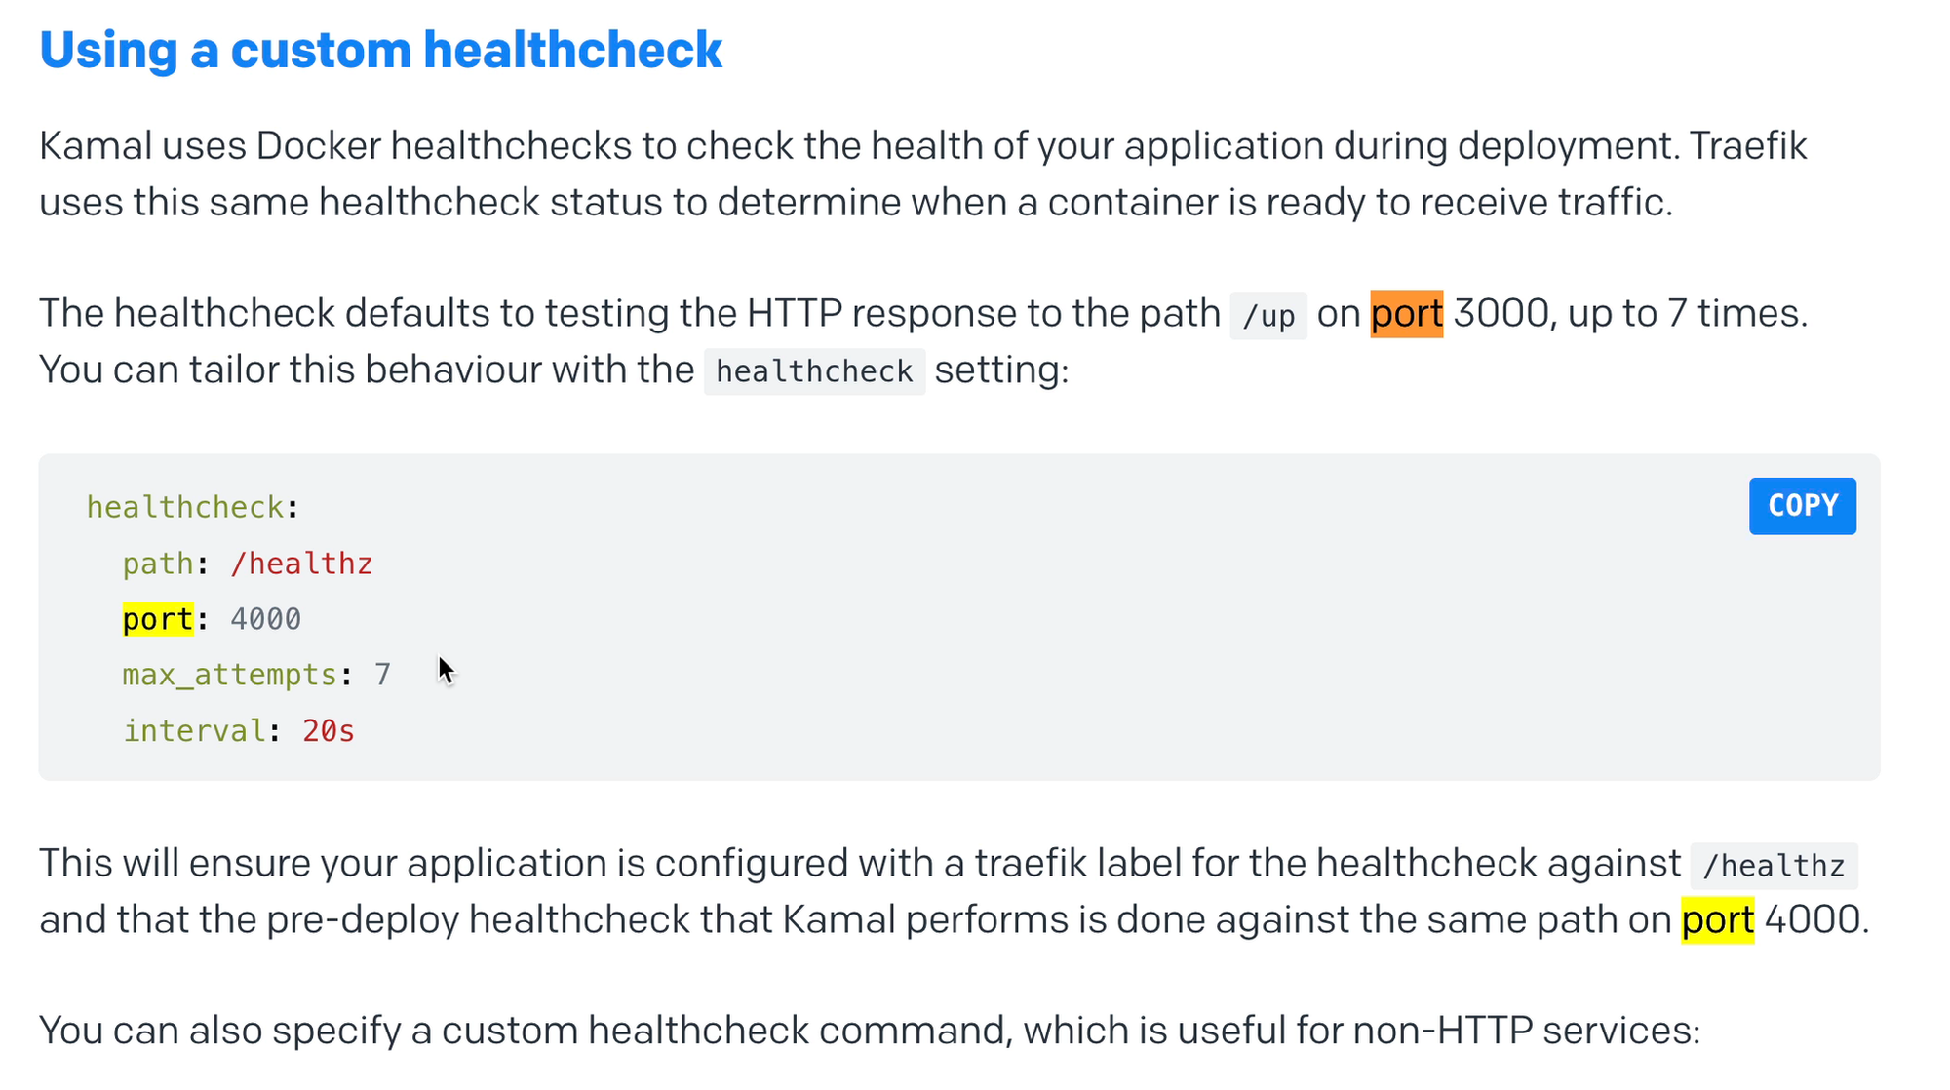
Task: Click the '7' max_attempts value
Action: (x=382, y=675)
